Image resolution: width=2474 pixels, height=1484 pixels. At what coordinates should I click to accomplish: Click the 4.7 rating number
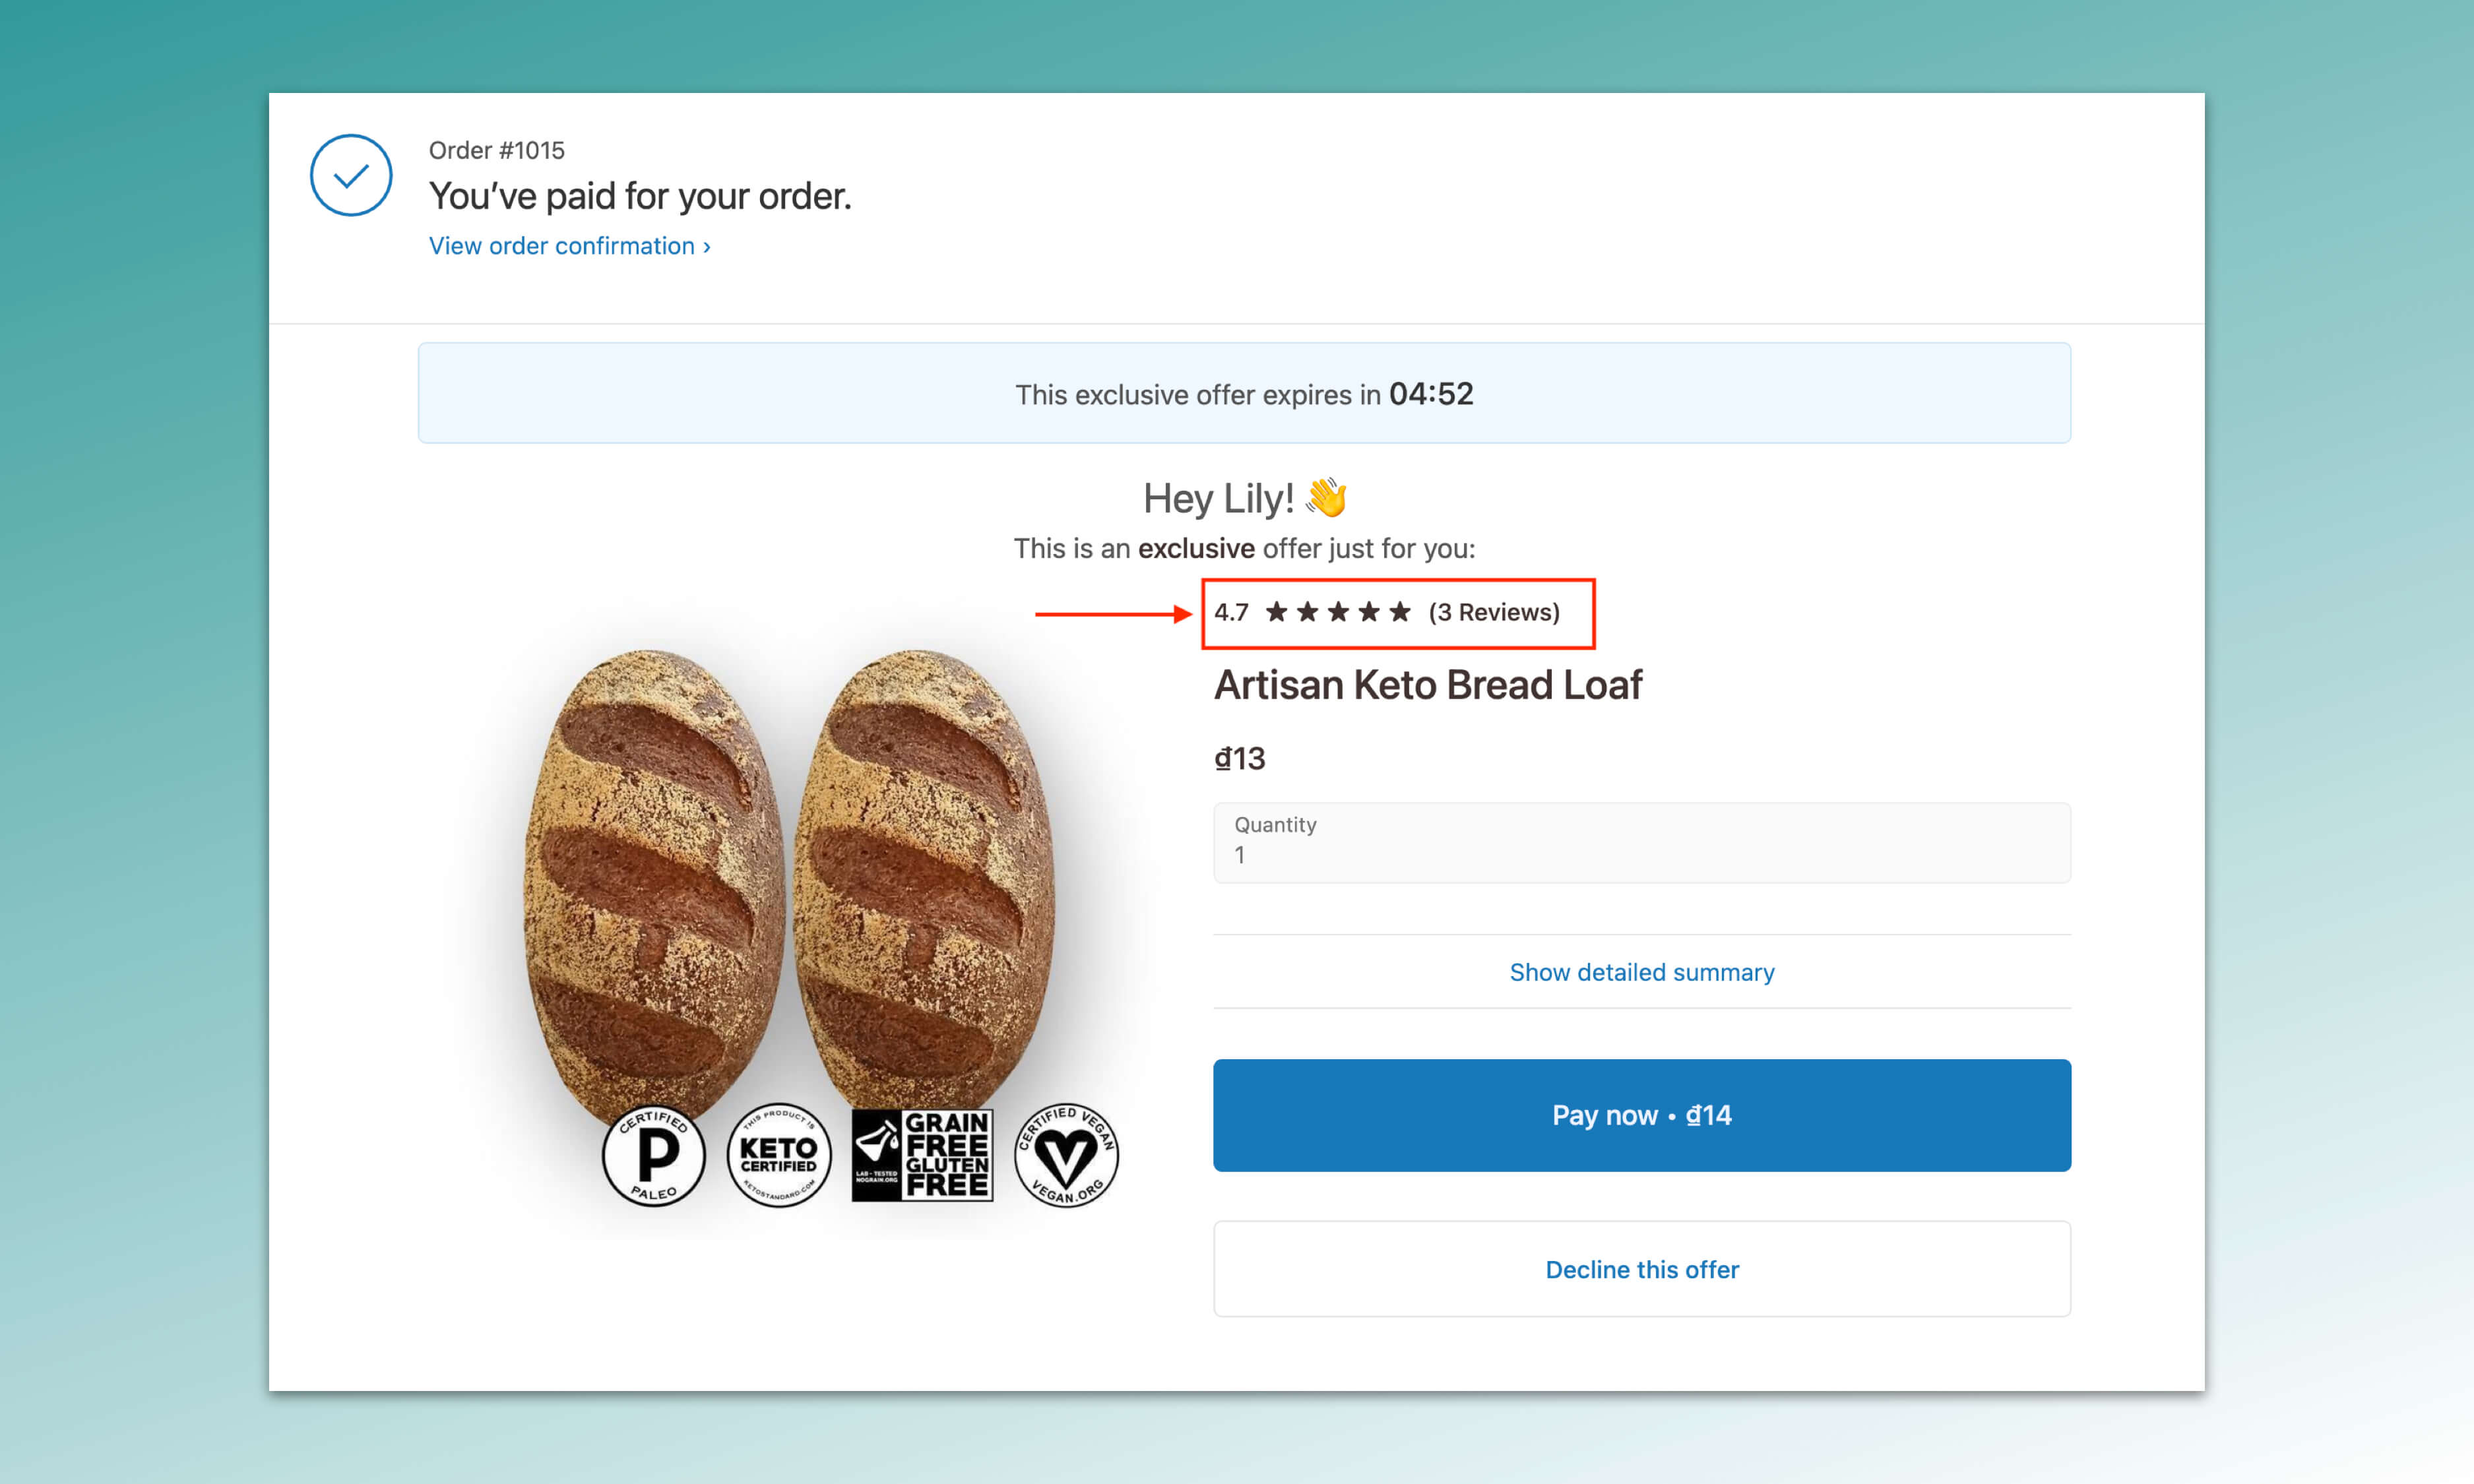[1231, 612]
